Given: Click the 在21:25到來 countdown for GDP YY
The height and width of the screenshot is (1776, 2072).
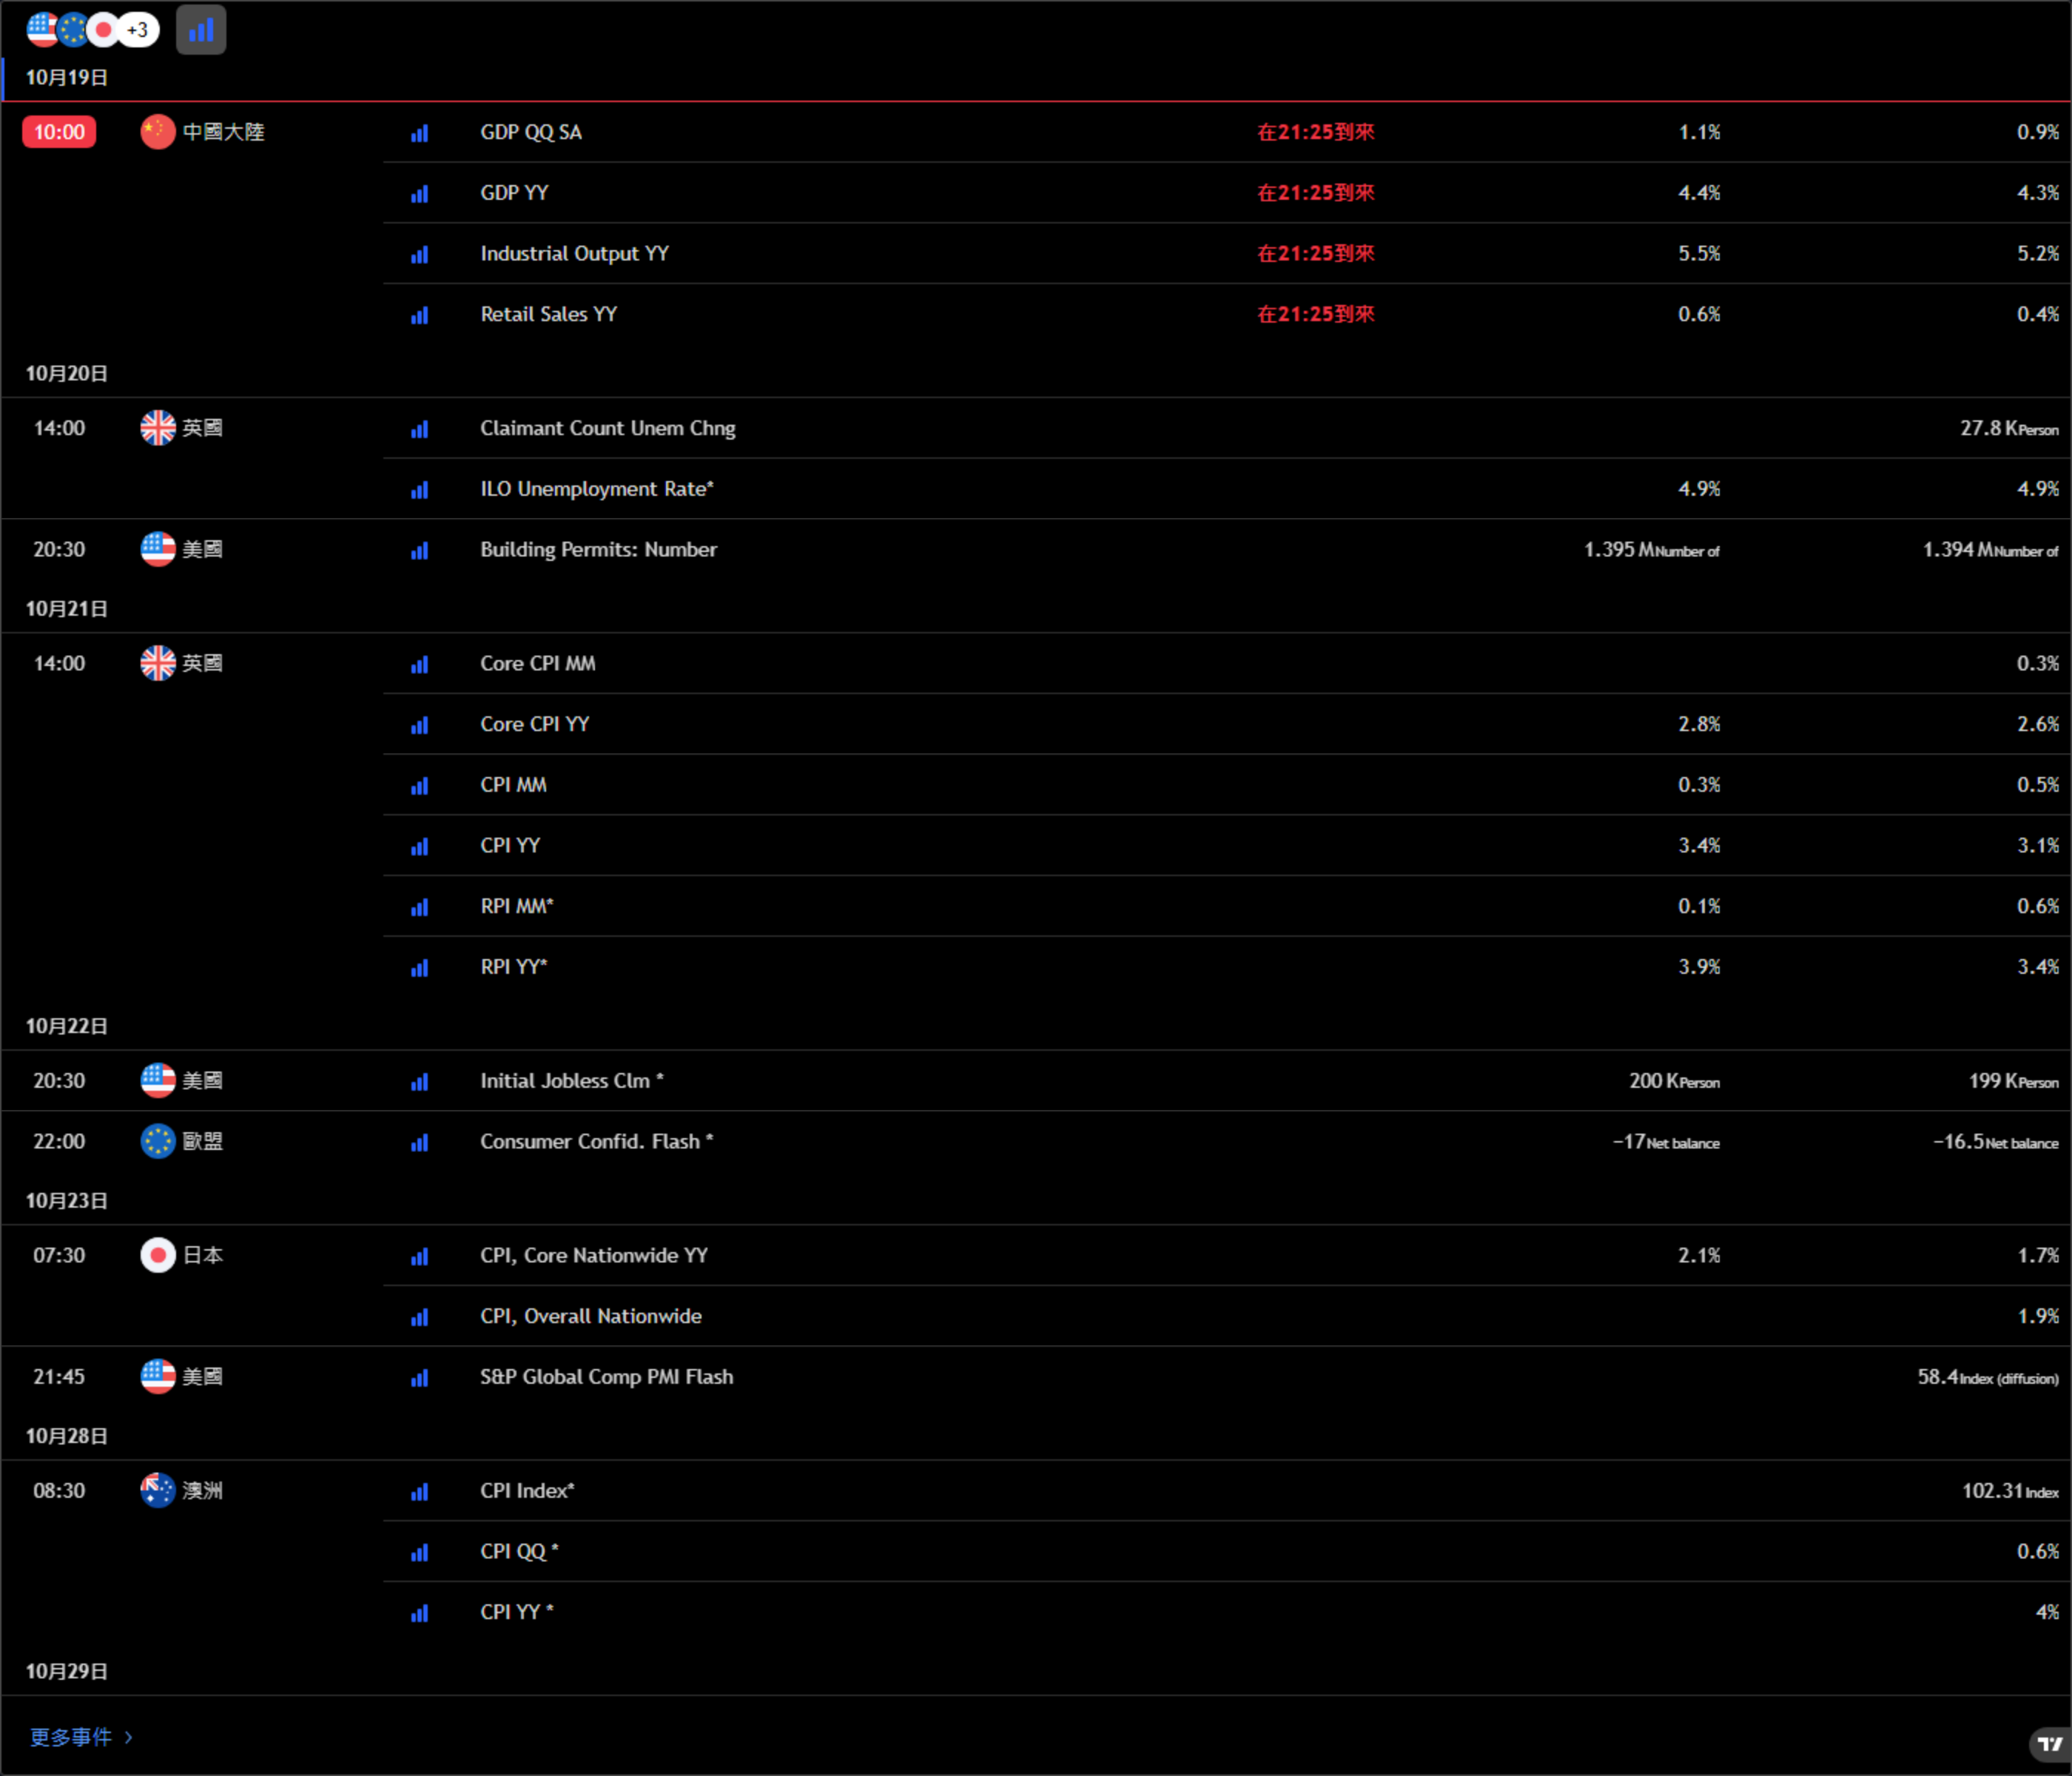Looking at the screenshot, I should tap(1316, 193).
